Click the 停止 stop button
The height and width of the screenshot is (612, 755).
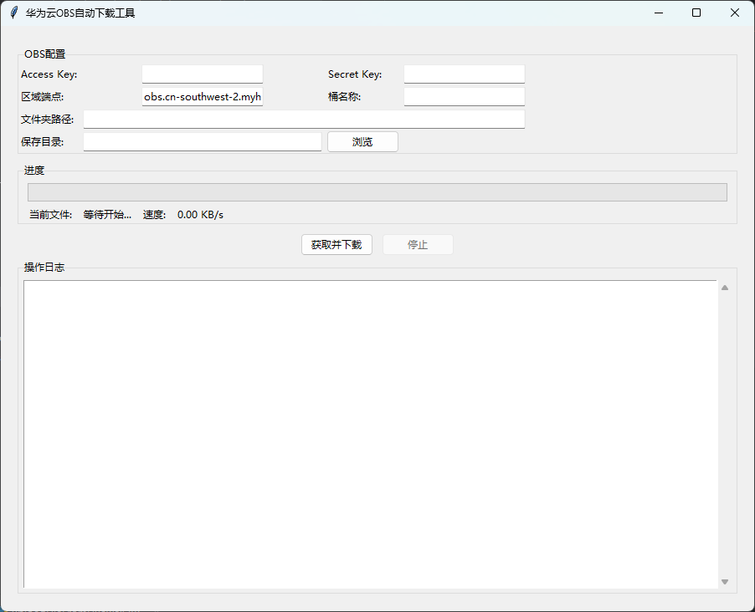click(418, 245)
